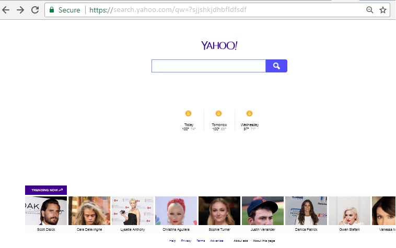
Task: Open the About this page link
Action: (264, 241)
